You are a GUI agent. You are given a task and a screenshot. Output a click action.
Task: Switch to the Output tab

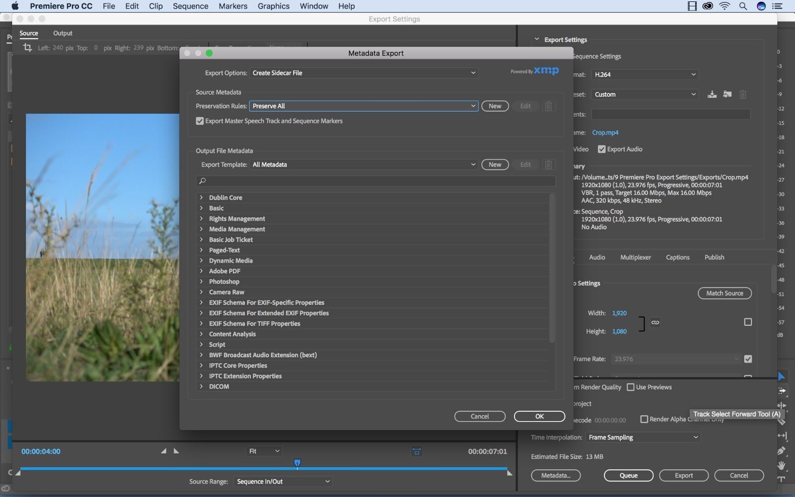[63, 33]
